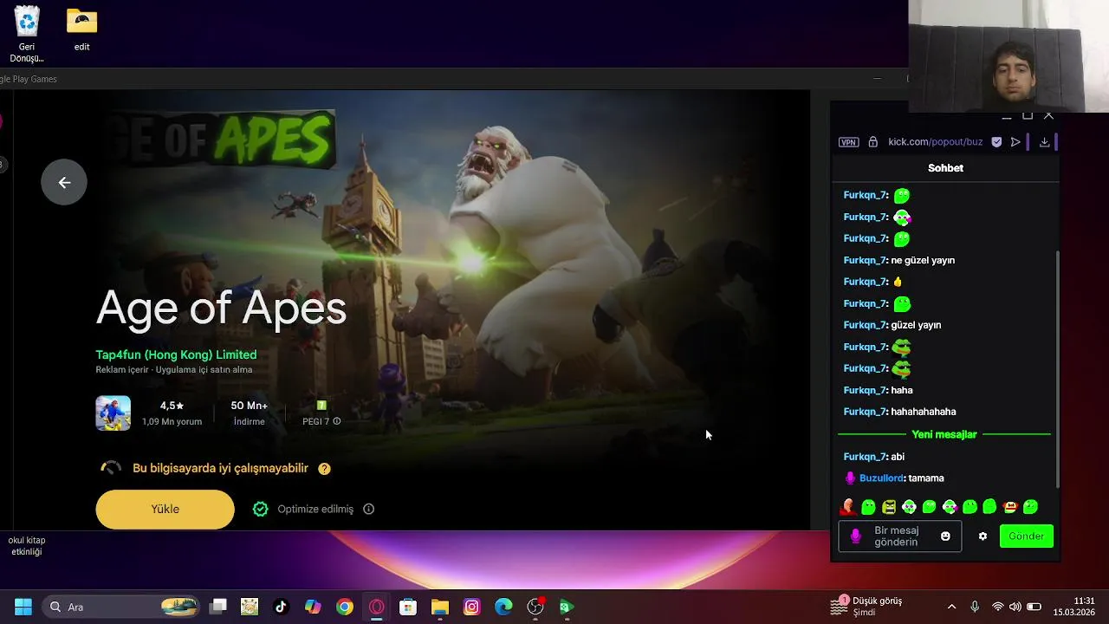Open help icon beside performance warning
Screen dimensions: 1109x624
324,469
